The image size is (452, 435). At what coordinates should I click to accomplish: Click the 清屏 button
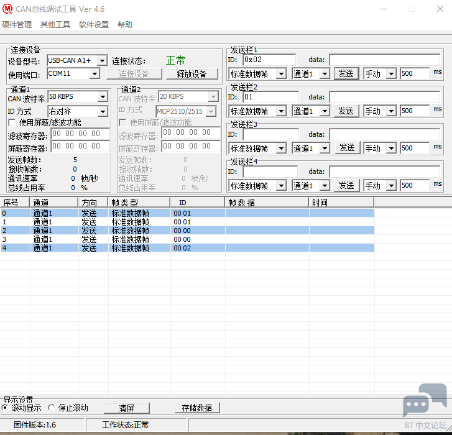click(x=127, y=408)
